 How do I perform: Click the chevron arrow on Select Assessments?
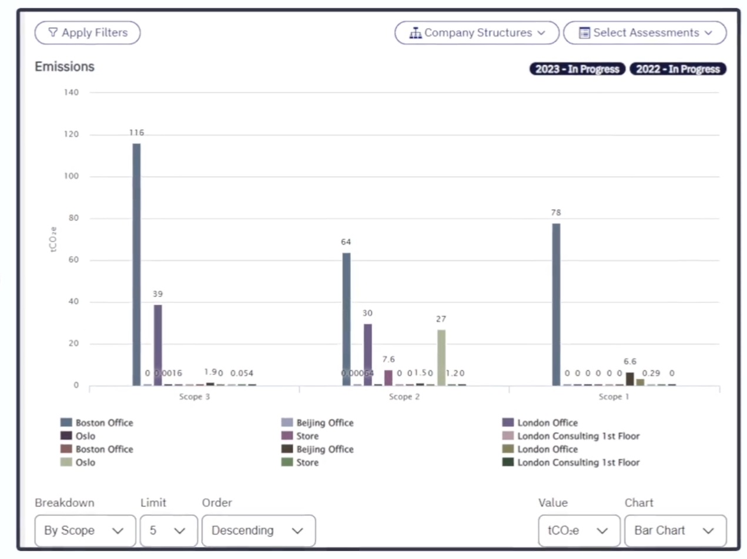[x=708, y=33]
